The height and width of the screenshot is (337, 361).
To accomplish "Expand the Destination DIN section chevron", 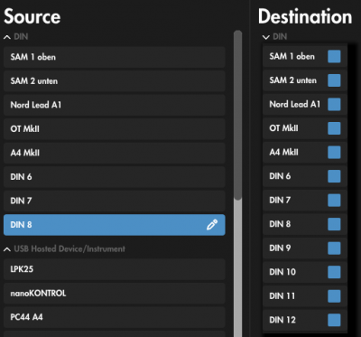I will [x=266, y=37].
